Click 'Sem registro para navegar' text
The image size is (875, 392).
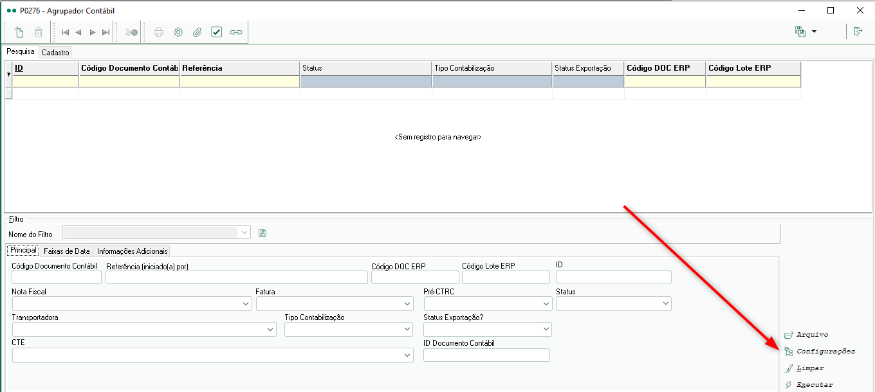[x=438, y=138]
